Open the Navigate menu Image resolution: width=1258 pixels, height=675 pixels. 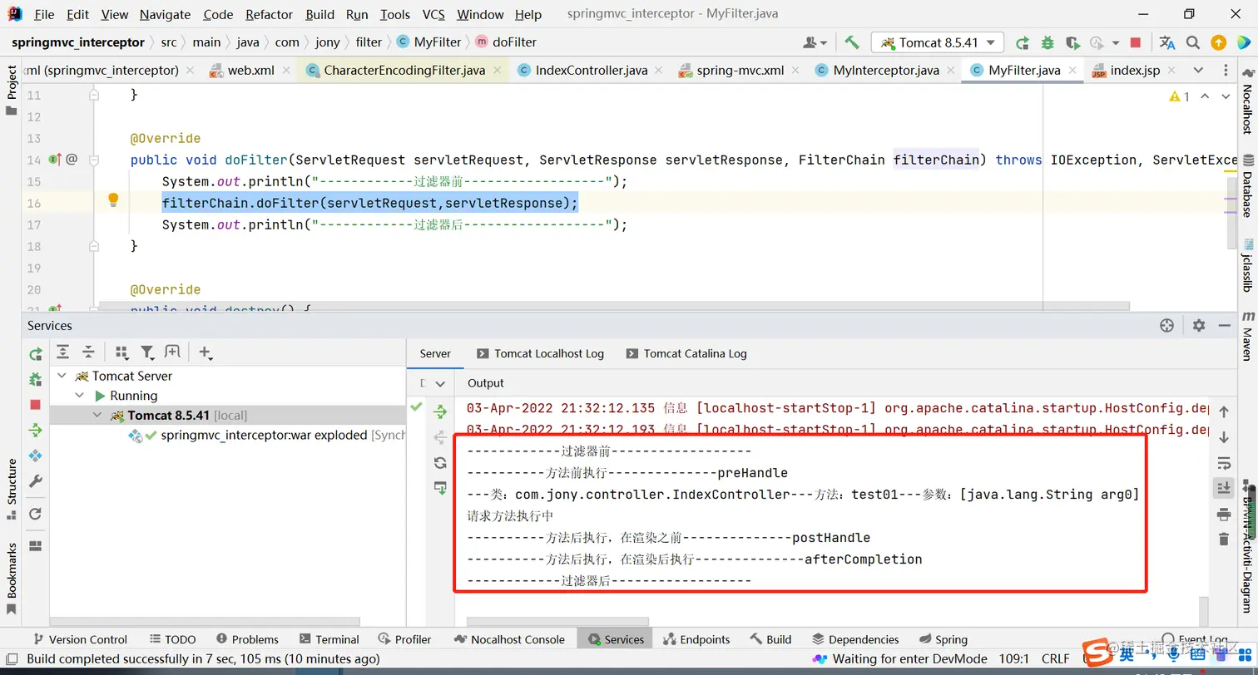(165, 14)
